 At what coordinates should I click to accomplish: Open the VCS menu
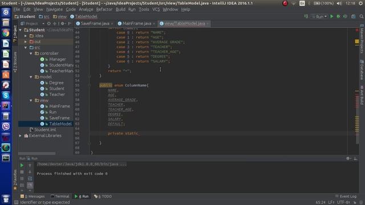coord(156,10)
